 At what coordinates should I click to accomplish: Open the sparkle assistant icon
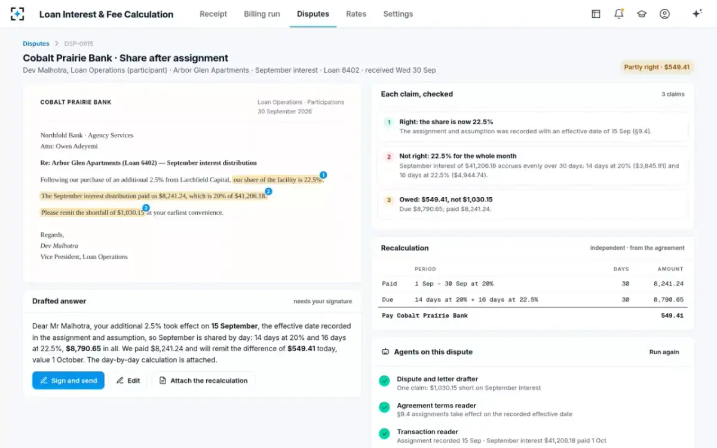(x=697, y=14)
